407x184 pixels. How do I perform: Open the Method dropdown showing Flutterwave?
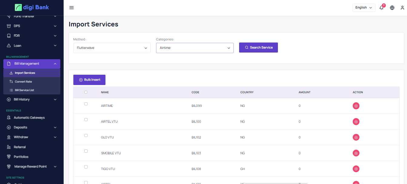pos(112,48)
